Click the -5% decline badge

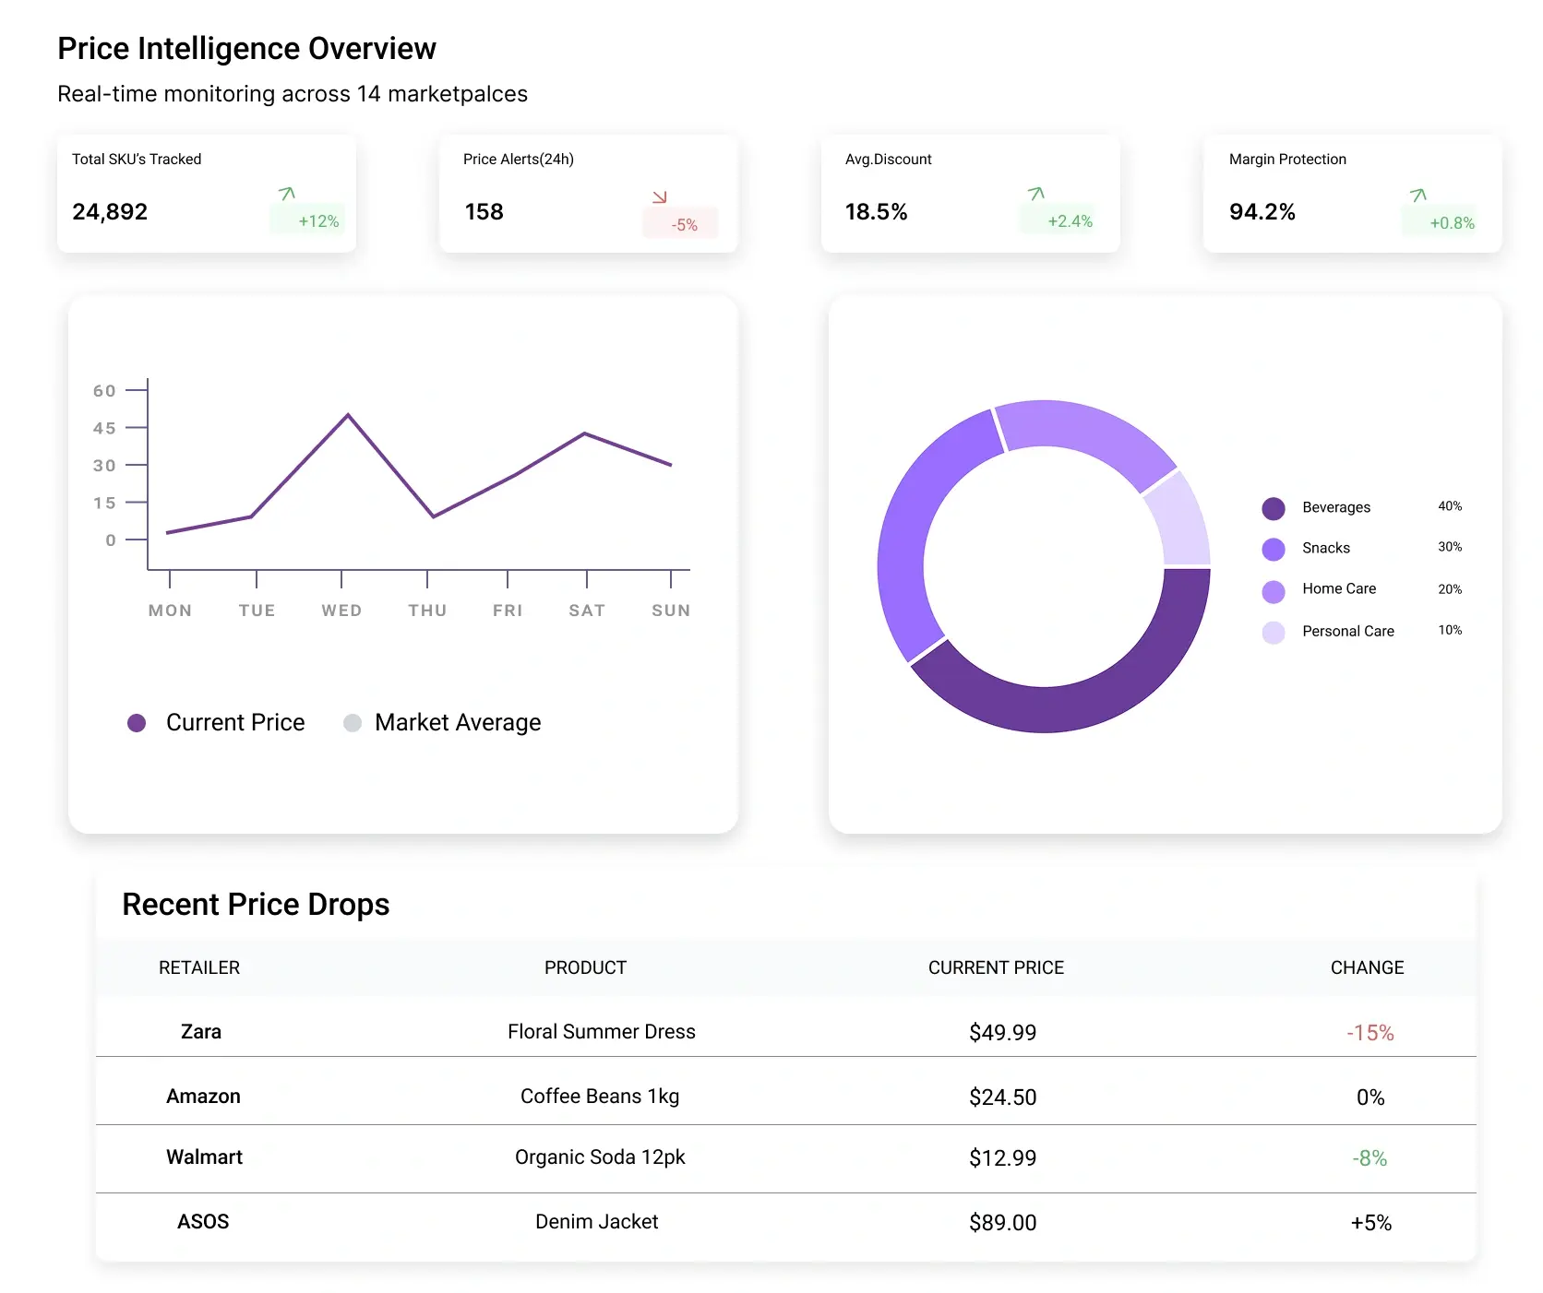pyautogui.click(x=682, y=224)
